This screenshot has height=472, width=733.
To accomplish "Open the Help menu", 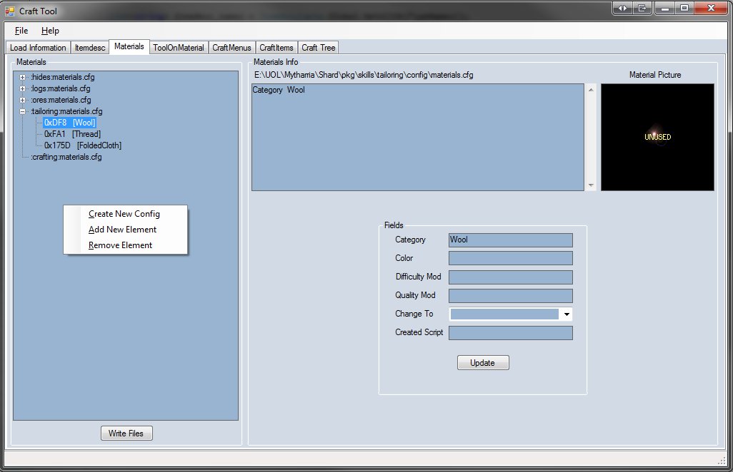I will 50,31.
